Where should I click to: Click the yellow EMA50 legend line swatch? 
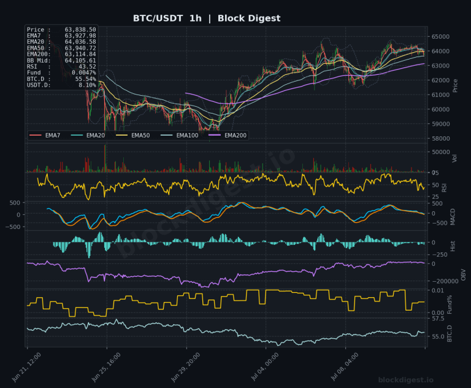121,135
